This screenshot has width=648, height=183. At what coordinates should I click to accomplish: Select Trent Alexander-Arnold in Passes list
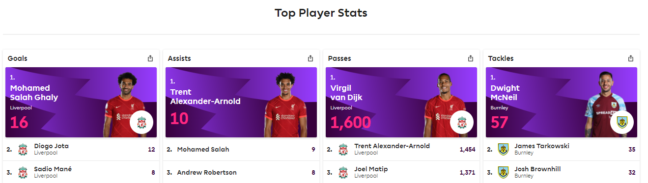pos(401,149)
